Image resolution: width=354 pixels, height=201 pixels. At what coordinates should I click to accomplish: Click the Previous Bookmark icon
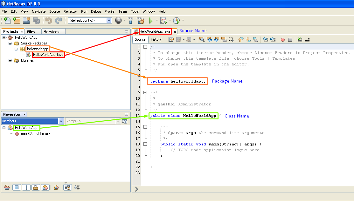click(x=241, y=40)
